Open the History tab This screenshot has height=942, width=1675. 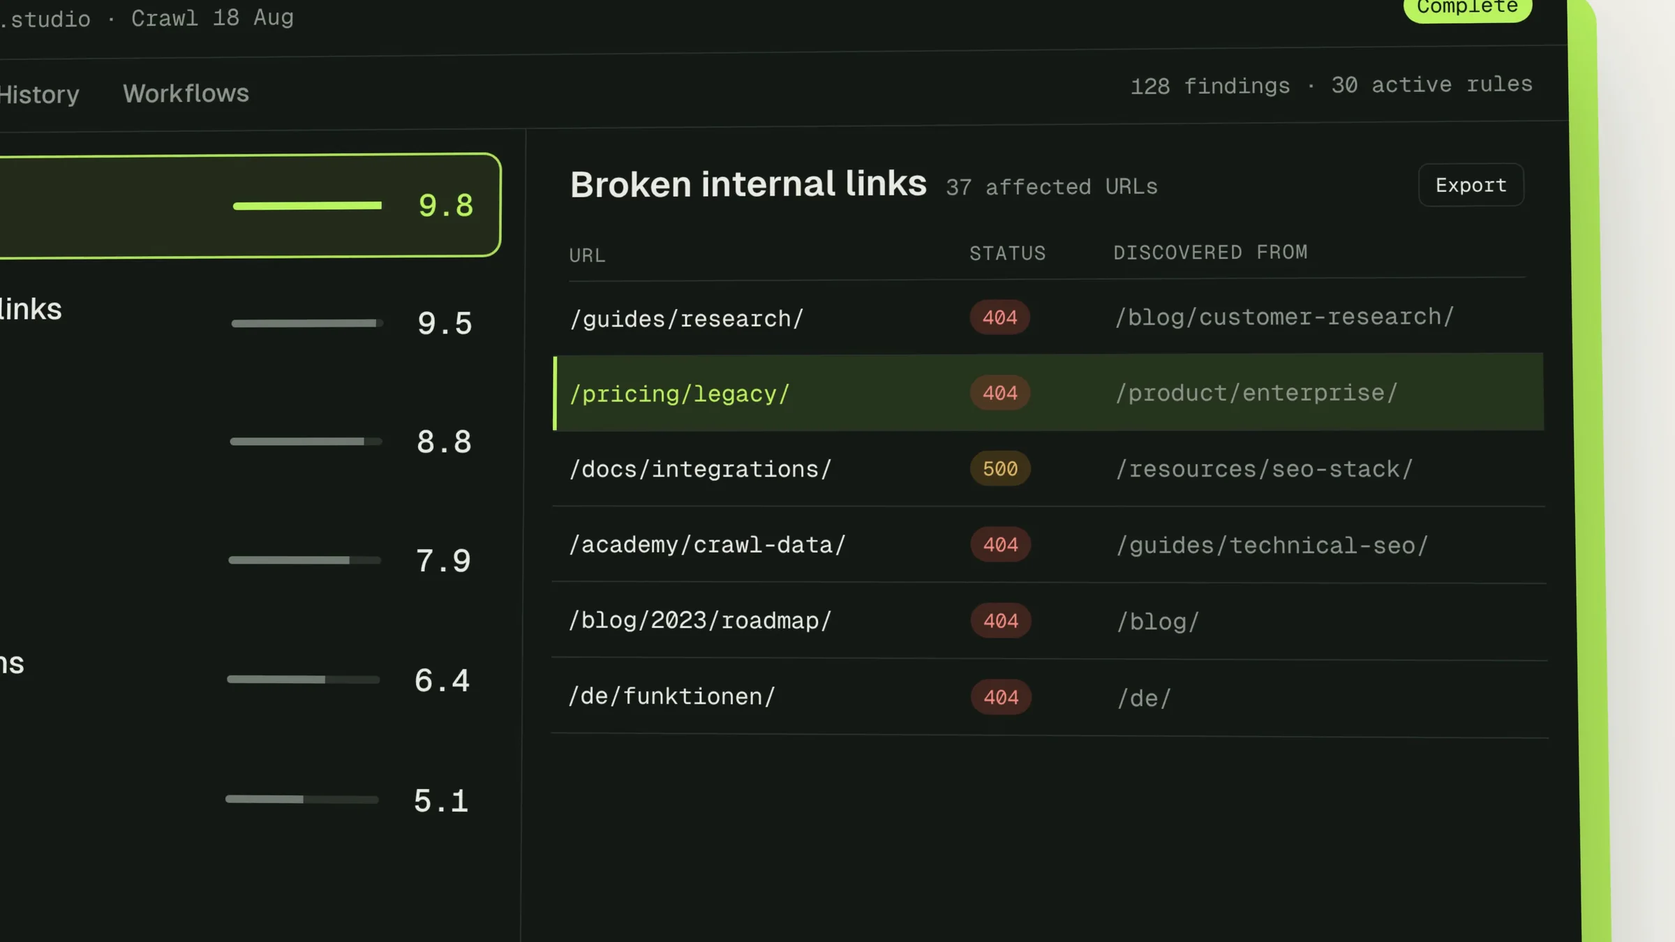tap(39, 95)
